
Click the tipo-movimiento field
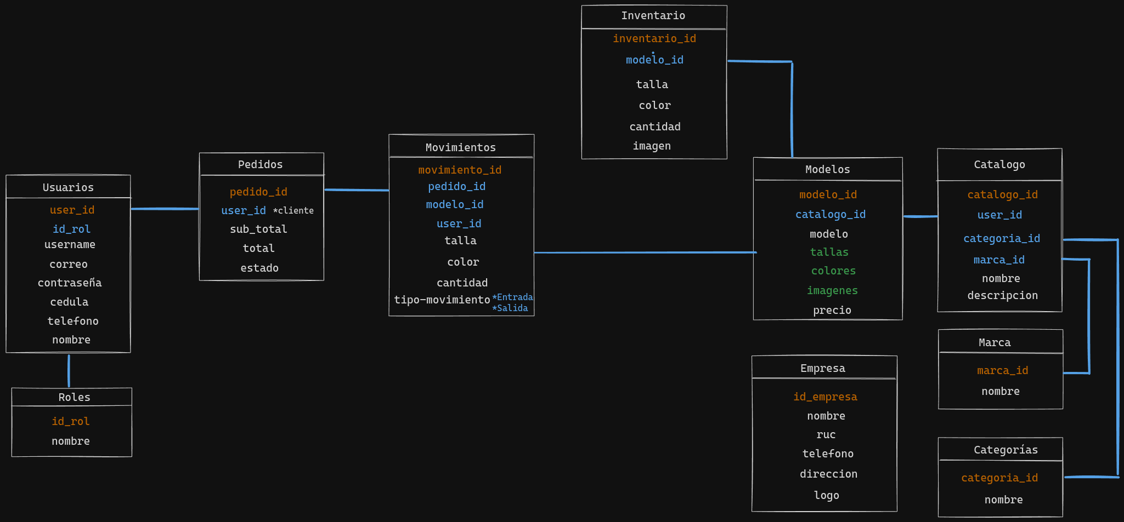click(442, 300)
